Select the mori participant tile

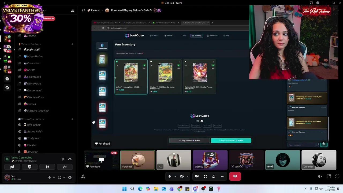[x=283, y=160]
